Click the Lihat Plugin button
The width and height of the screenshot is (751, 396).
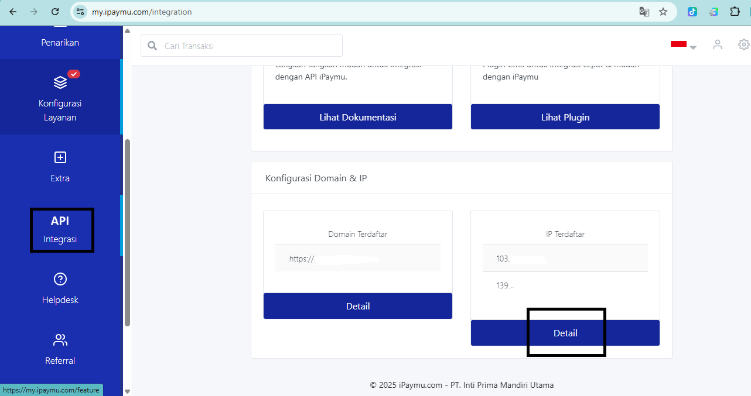(x=565, y=117)
